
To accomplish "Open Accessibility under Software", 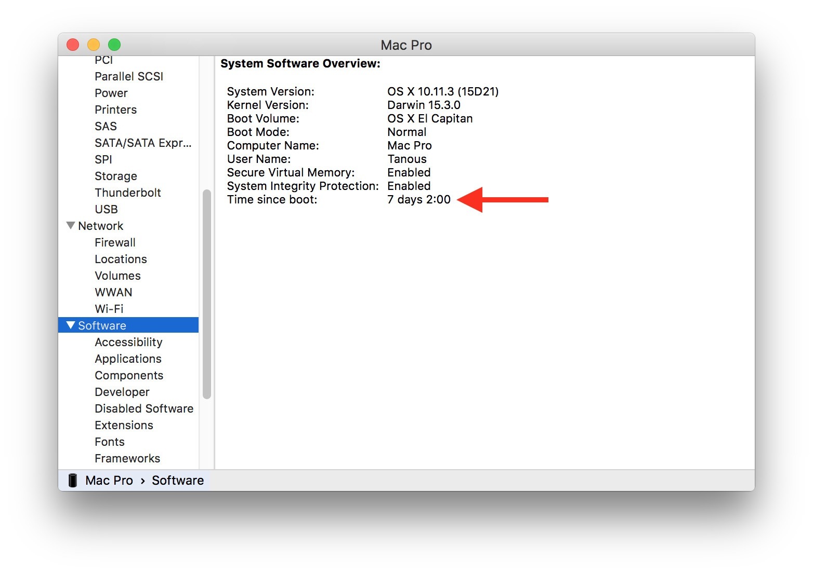I will [128, 342].
